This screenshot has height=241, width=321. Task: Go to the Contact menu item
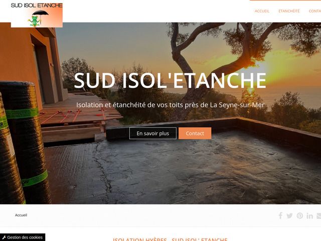coord(315,11)
